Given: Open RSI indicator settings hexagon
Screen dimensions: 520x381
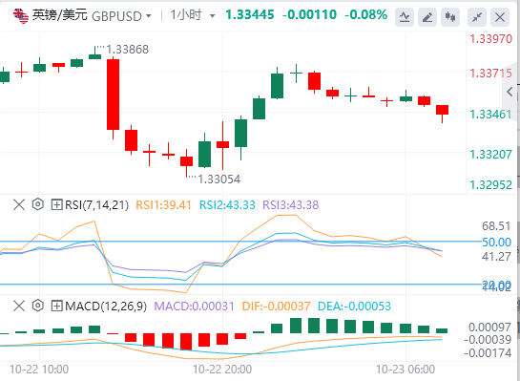Looking at the screenshot, I should point(38,204).
